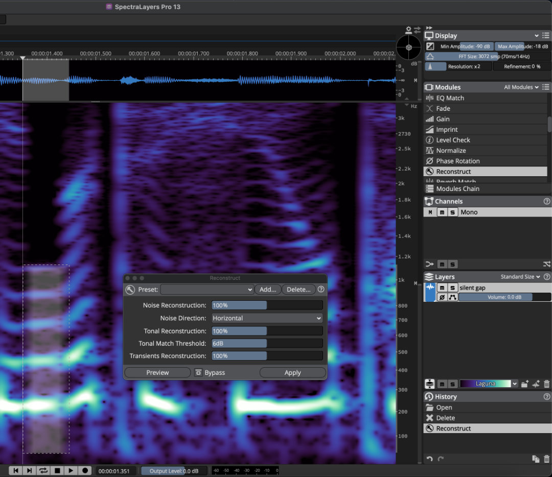Toggle mute button in channels footer bar
552x477 pixels.
coord(442,264)
